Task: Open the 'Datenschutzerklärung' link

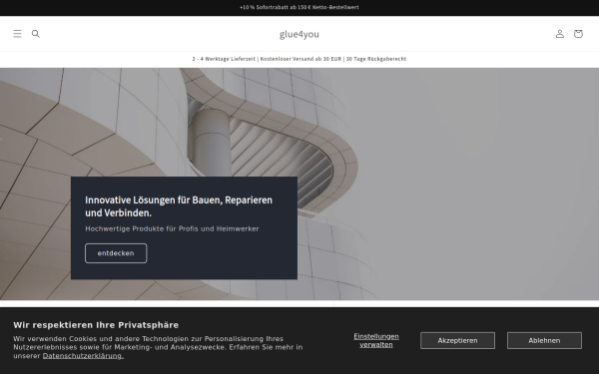Action: 83,356
